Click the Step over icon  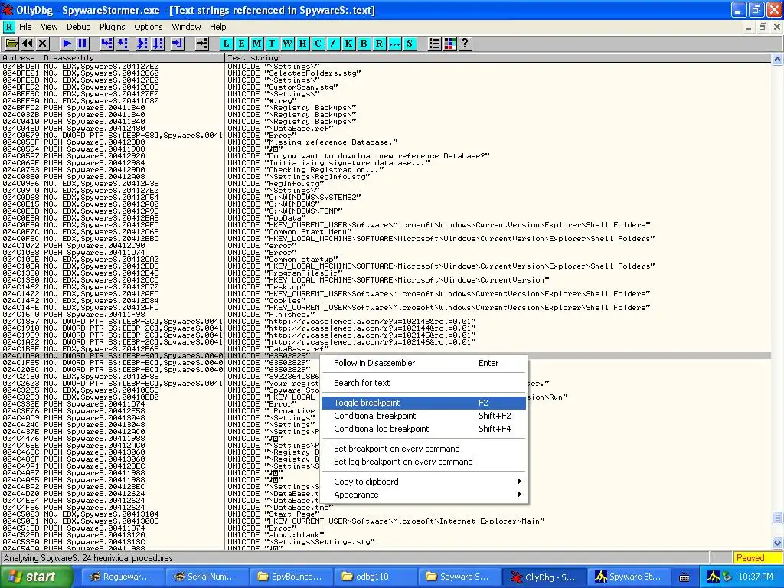[122, 44]
